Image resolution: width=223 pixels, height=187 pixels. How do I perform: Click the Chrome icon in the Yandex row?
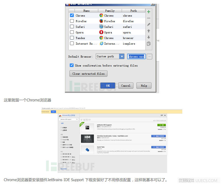coord(101,38)
